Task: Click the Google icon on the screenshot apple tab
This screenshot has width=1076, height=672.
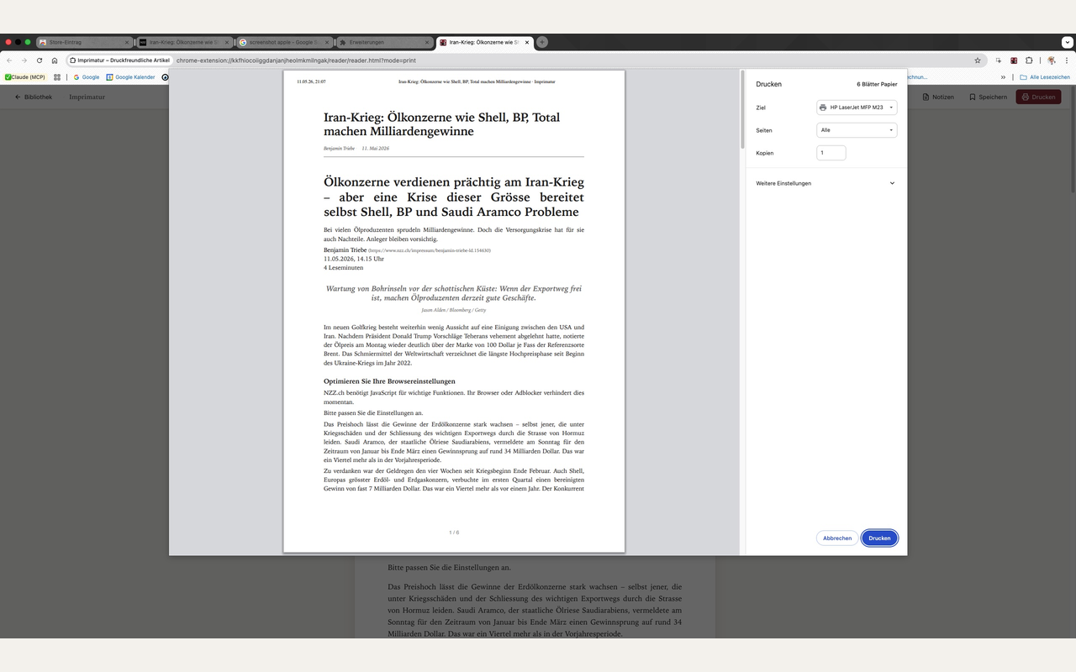Action: pyautogui.click(x=243, y=42)
